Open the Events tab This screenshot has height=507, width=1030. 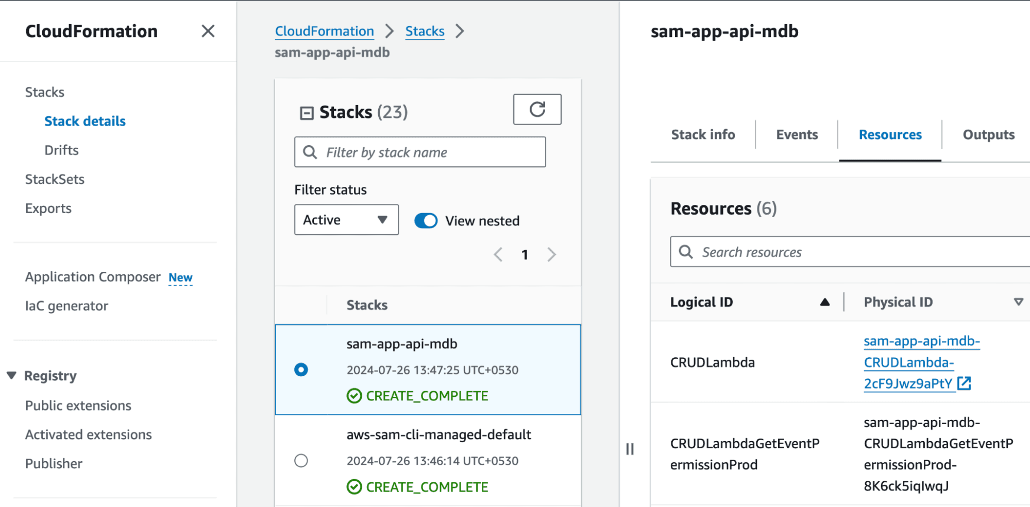tap(796, 134)
